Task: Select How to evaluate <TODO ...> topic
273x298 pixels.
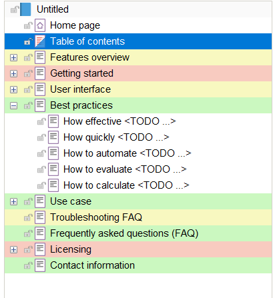Action: (125, 169)
